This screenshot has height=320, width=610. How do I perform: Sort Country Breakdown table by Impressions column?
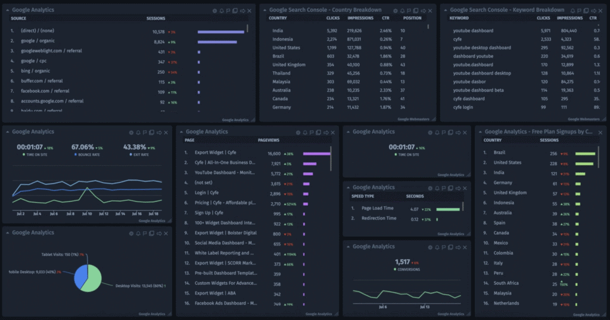360,18
